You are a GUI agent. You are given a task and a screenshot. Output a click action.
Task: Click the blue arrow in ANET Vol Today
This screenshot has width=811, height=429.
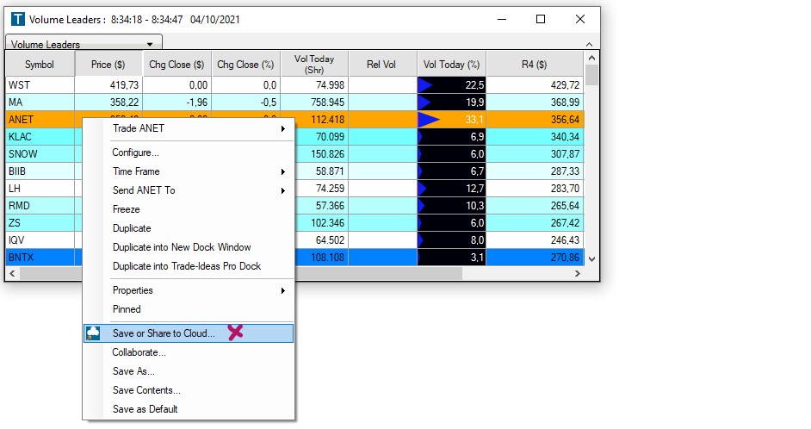coord(429,120)
